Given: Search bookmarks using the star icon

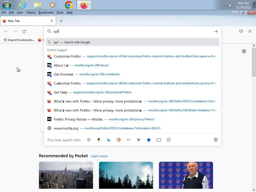Looking at the screenshot, I should (148, 140).
